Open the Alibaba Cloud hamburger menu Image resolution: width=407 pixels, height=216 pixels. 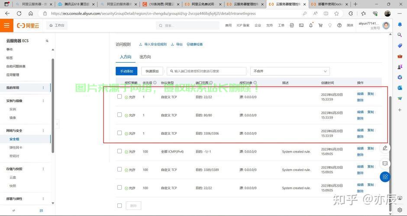click(x=6, y=25)
